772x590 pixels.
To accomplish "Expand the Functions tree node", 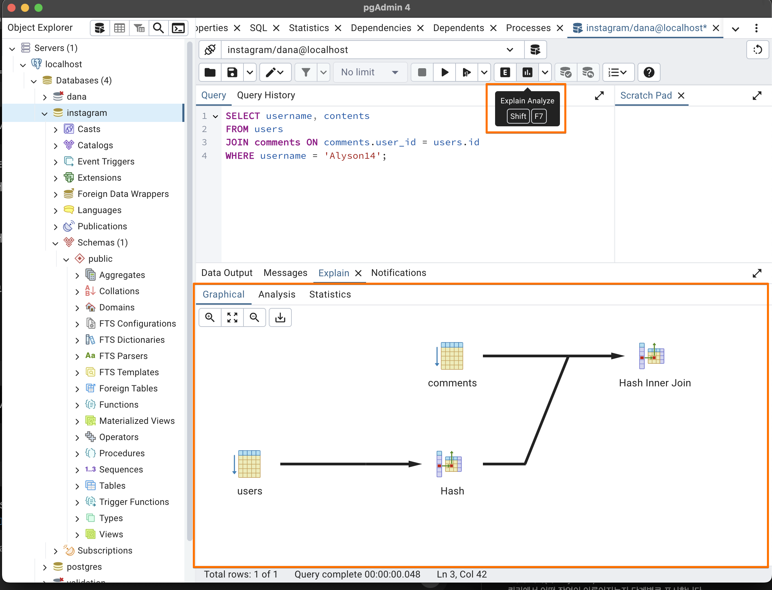I will tap(77, 405).
